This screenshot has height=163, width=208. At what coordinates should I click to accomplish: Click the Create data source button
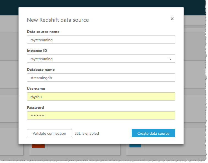(153, 133)
